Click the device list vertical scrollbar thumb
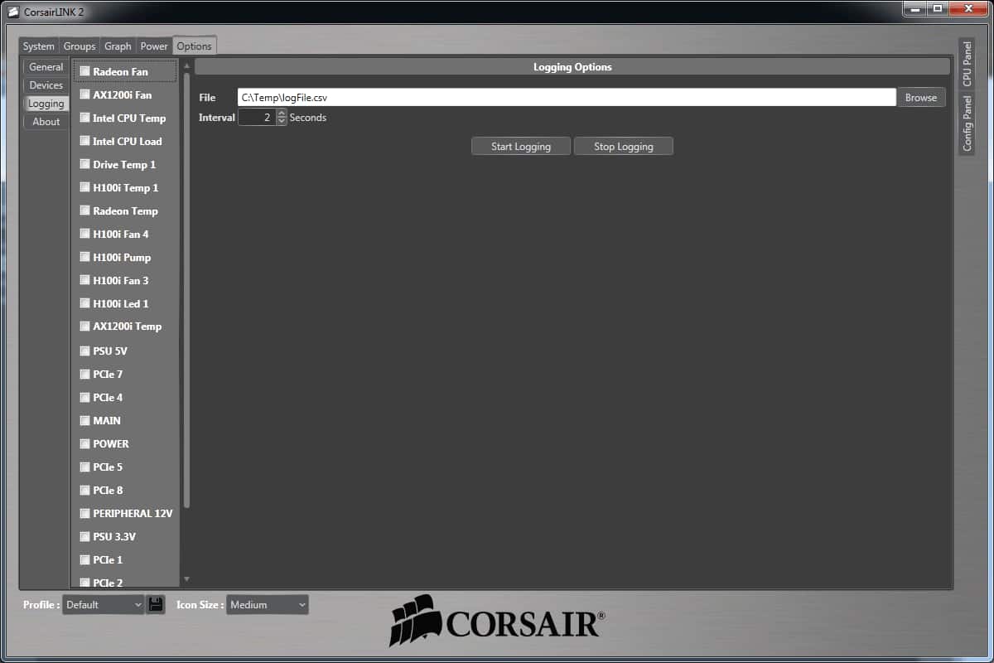Viewport: 994px width, 663px height. point(186,290)
